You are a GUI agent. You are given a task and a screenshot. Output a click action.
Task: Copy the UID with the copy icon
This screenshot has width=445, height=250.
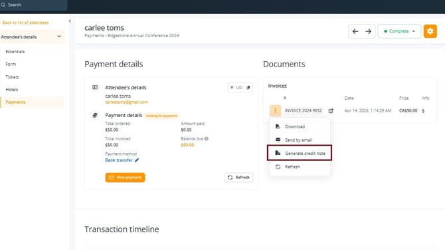248,88
